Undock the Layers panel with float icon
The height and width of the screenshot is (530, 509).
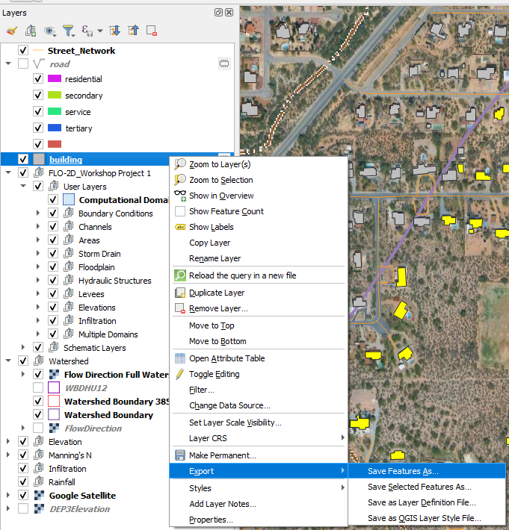tap(218, 13)
